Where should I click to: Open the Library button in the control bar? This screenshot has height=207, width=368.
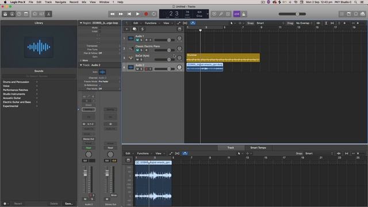tap(5, 14)
